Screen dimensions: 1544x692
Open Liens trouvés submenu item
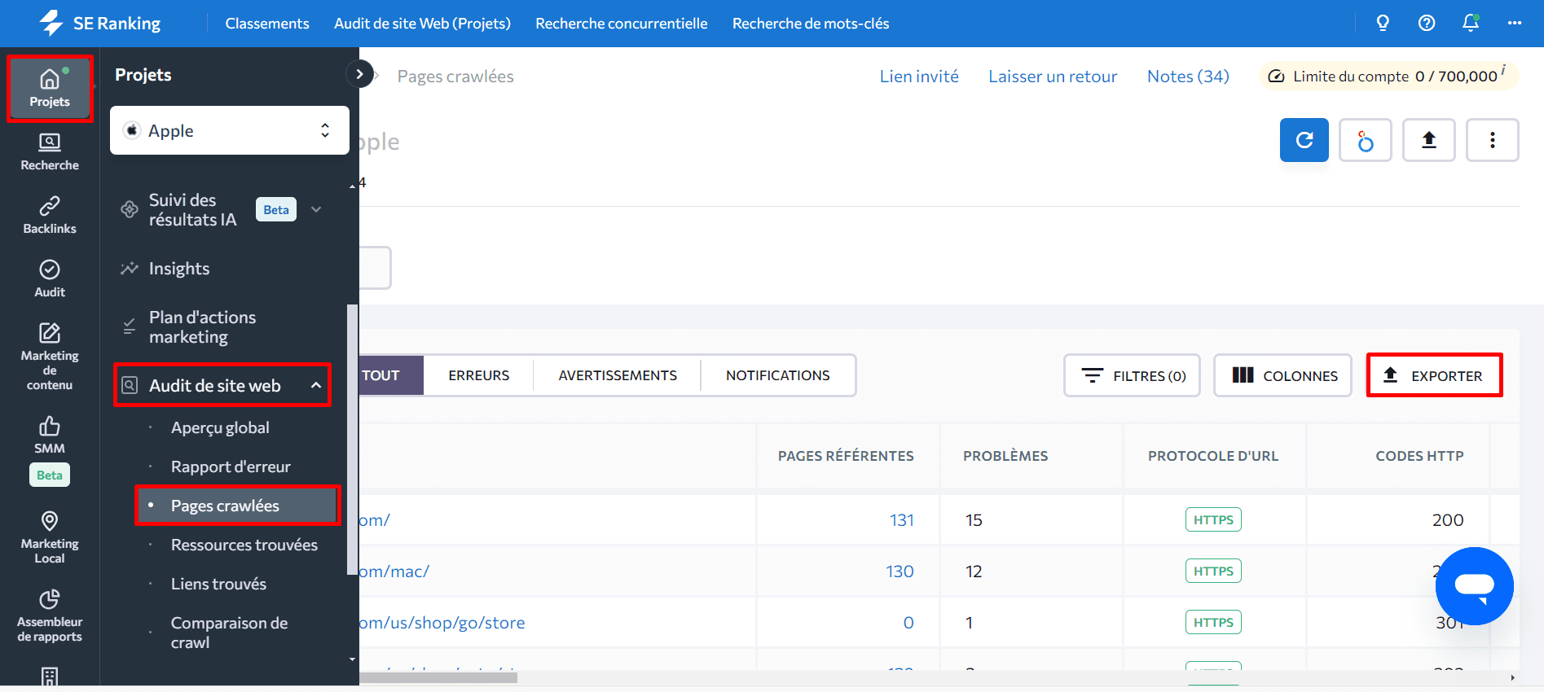(218, 584)
